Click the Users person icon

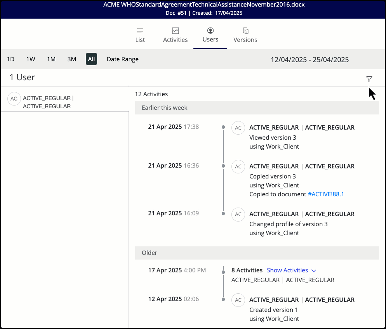(x=210, y=30)
